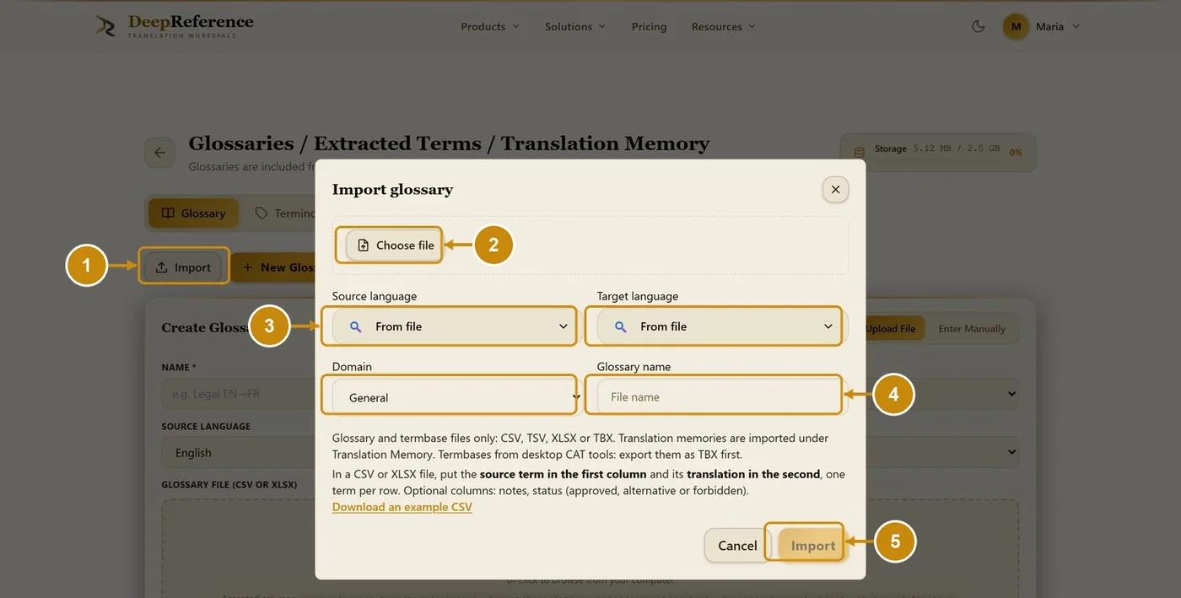Viewport: 1181px width, 598px height.
Task: Expand the Resources menu
Action: click(724, 26)
